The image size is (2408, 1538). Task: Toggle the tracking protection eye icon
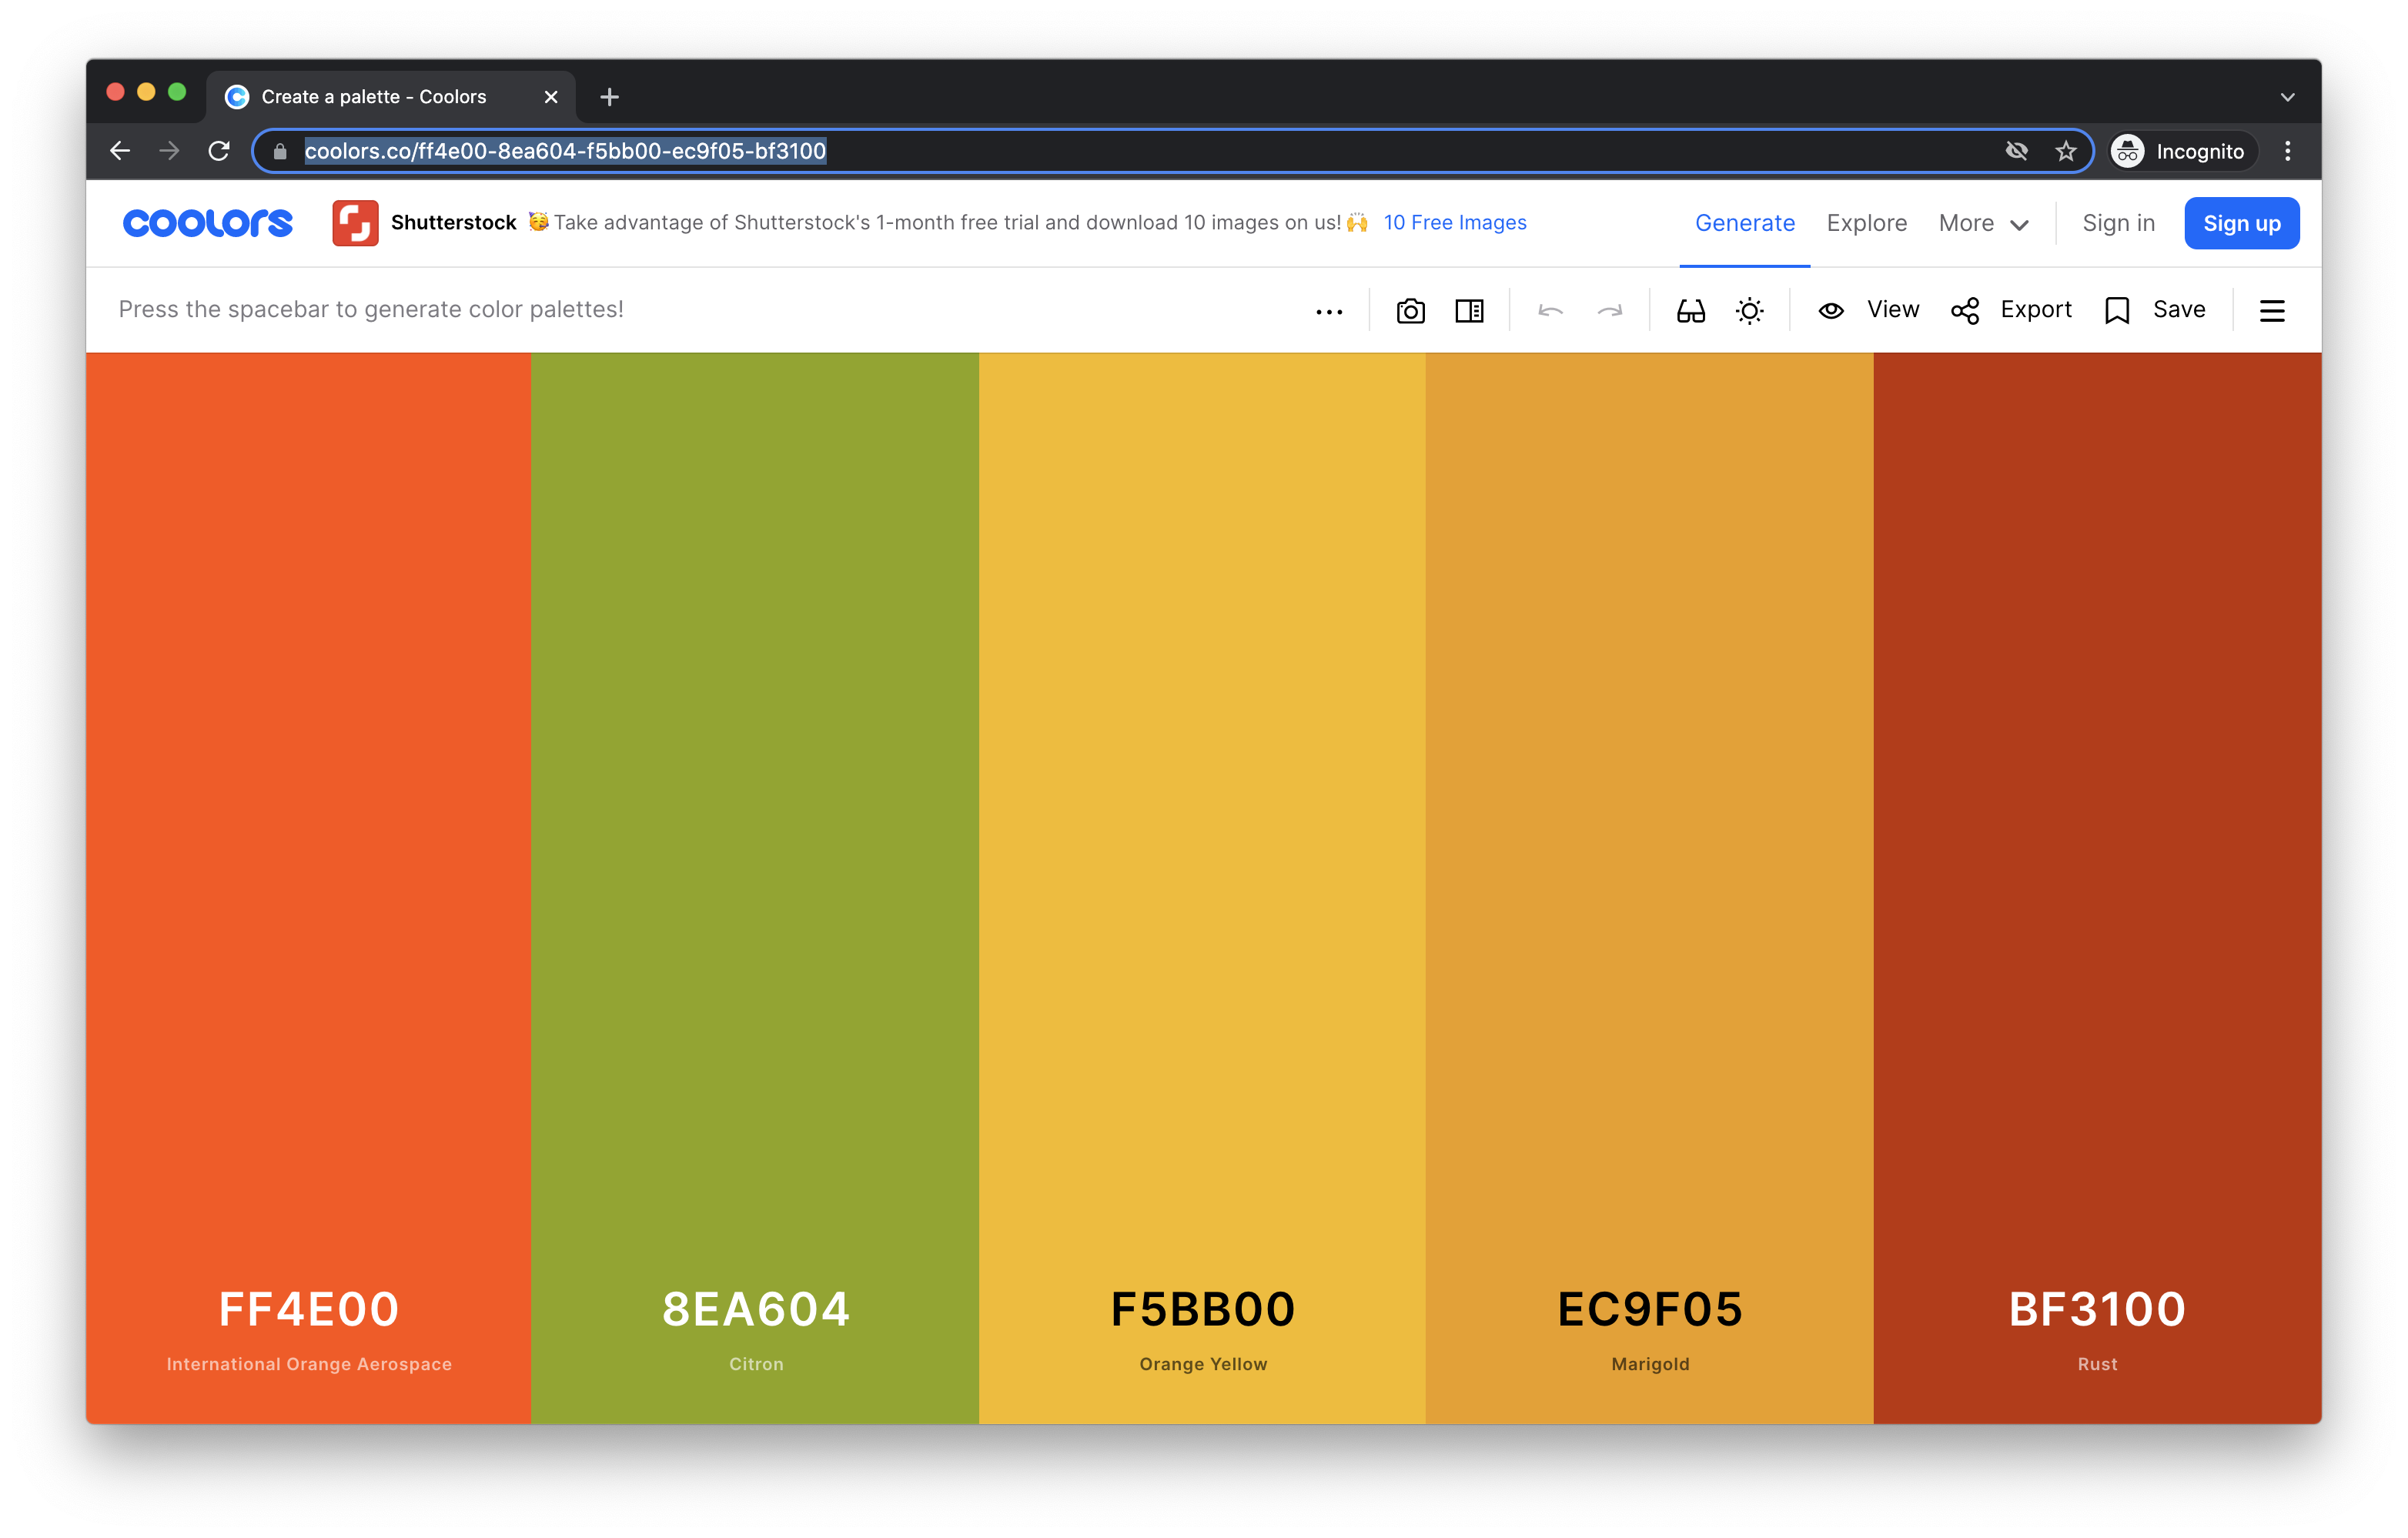click(x=2016, y=151)
